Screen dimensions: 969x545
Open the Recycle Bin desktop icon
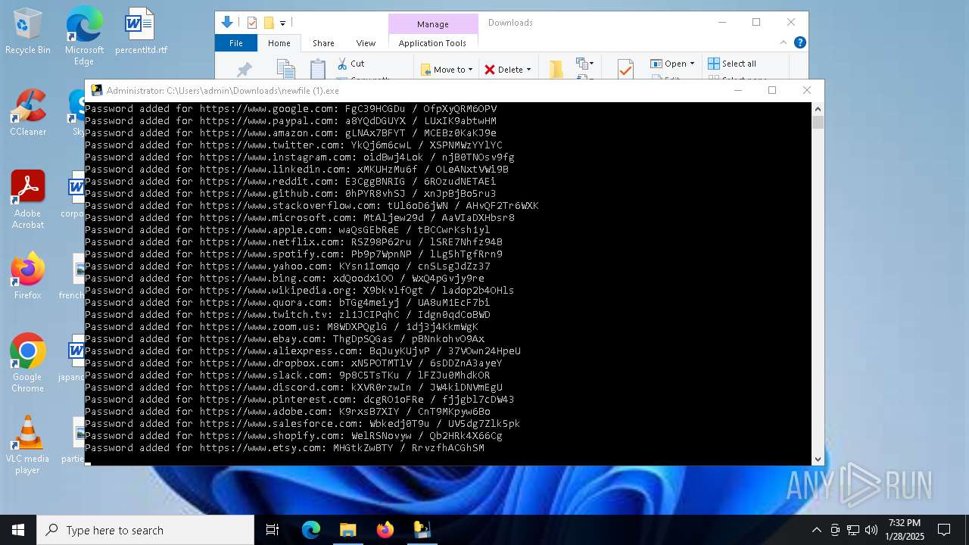tap(28, 32)
